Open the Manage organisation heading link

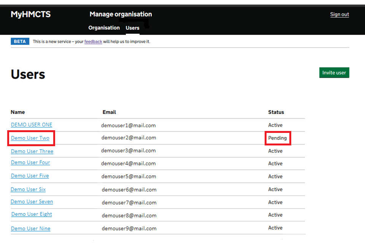click(121, 14)
